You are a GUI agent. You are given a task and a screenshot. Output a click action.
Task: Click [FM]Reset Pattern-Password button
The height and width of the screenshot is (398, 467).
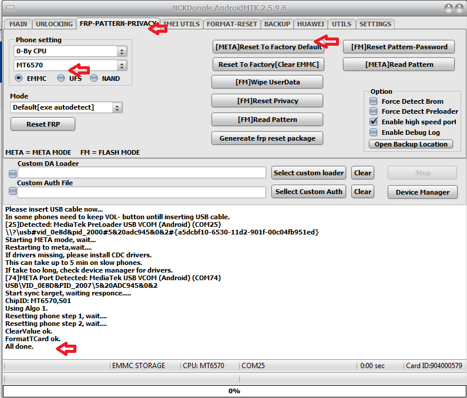[399, 47]
